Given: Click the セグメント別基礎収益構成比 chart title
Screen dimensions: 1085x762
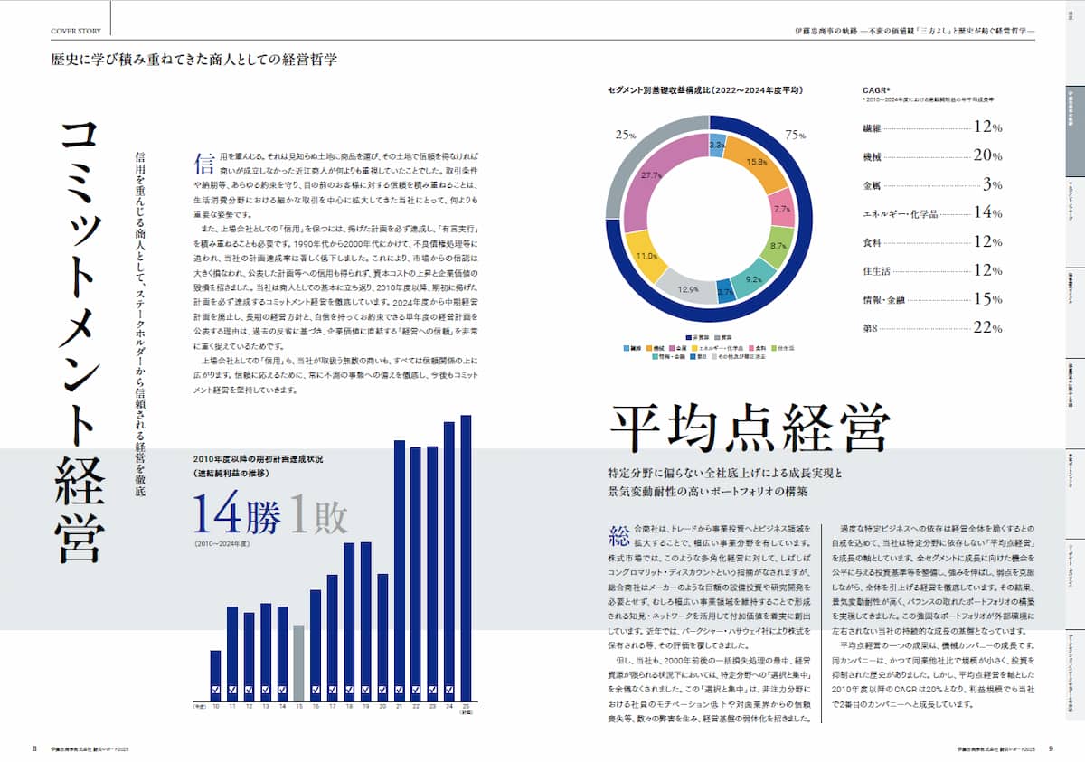Looking at the screenshot, I should point(706,90).
